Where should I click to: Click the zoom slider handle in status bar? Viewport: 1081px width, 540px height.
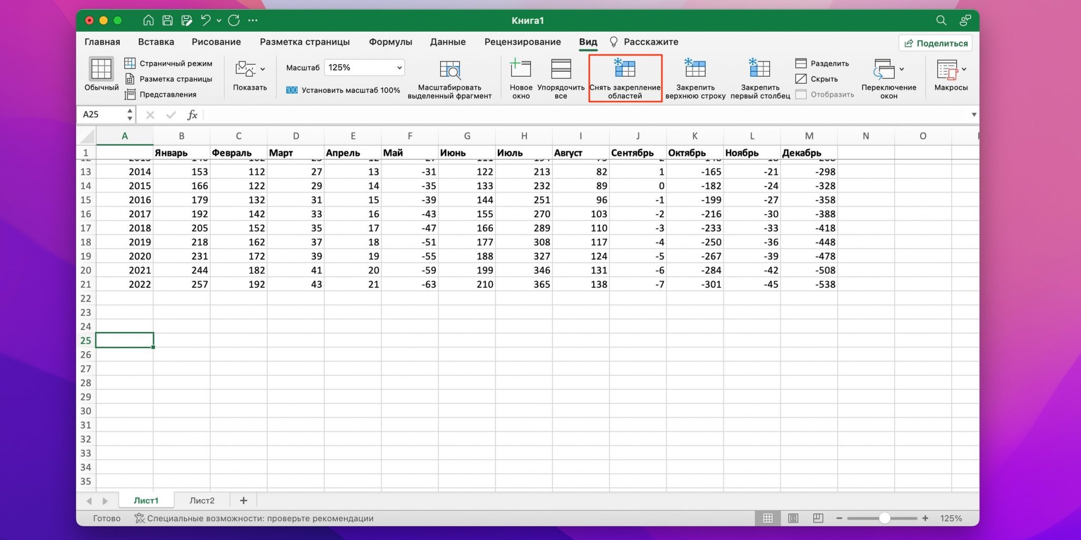coord(885,518)
